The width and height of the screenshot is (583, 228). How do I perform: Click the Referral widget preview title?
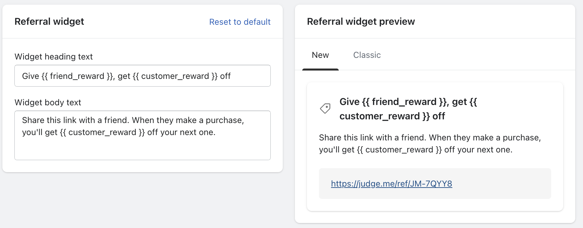pos(361,22)
